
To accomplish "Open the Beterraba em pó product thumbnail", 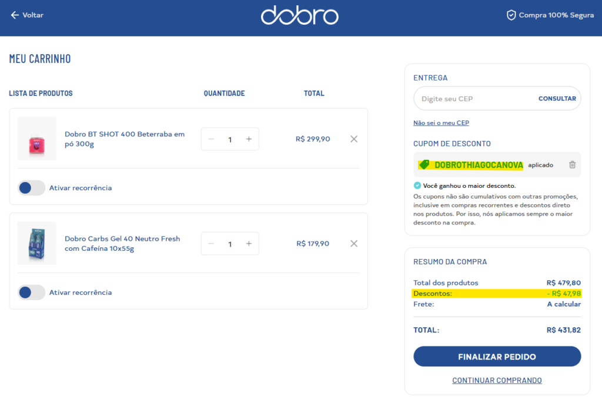I will (37, 139).
